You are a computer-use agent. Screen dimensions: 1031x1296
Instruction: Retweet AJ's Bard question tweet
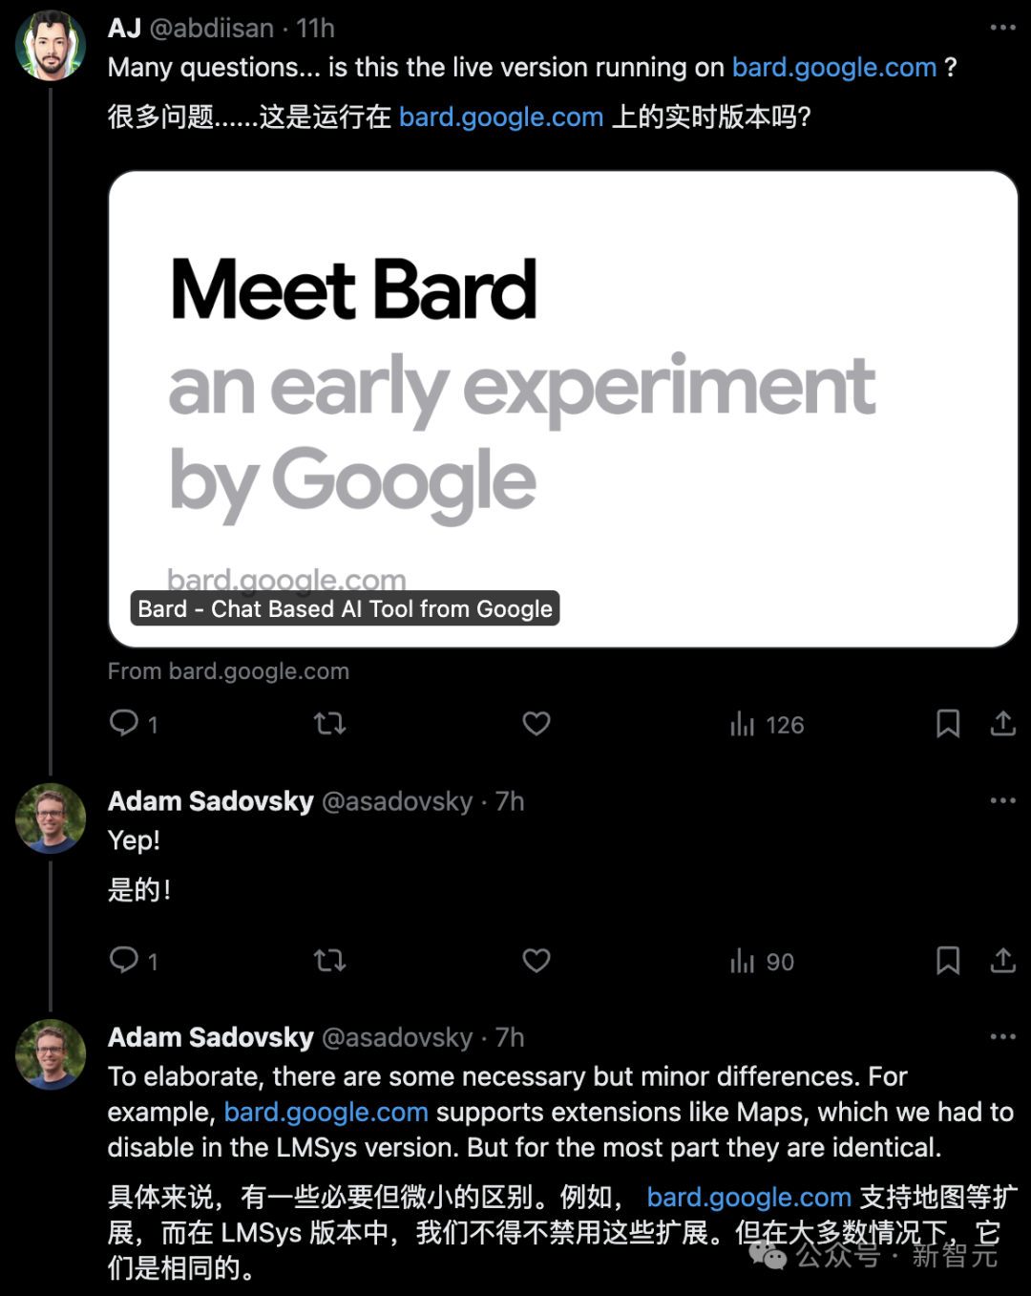point(330,723)
